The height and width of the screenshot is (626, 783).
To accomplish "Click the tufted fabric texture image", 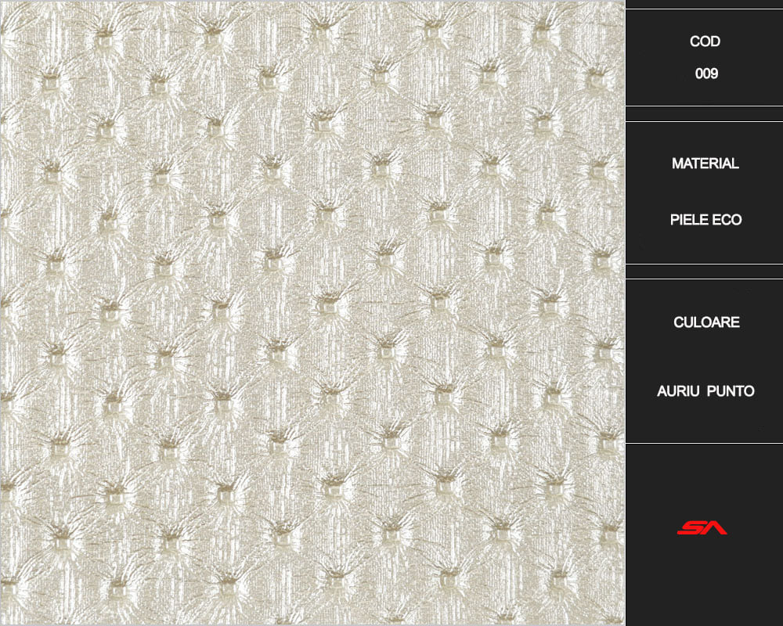I will coord(312,313).
